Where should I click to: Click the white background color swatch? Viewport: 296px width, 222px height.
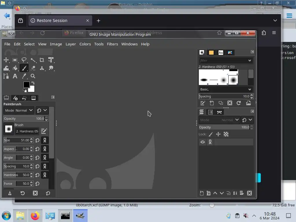[x=32, y=90]
